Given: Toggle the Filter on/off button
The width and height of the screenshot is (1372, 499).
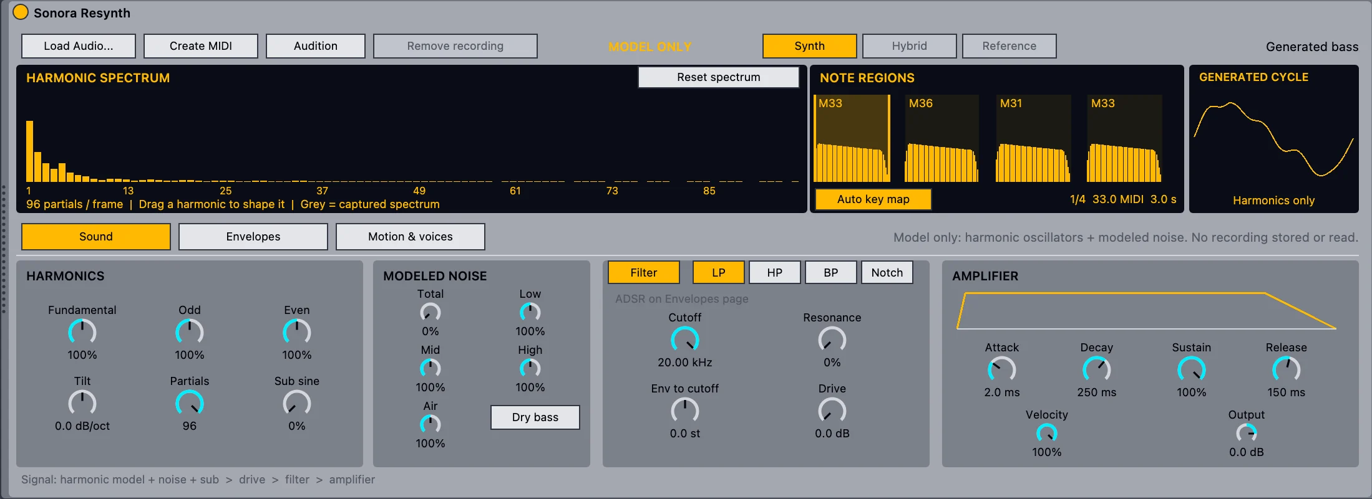Looking at the screenshot, I should (x=644, y=272).
